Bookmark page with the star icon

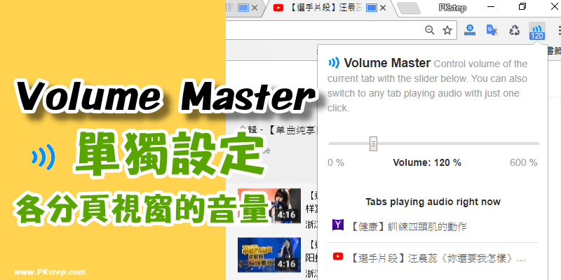pos(447,30)
